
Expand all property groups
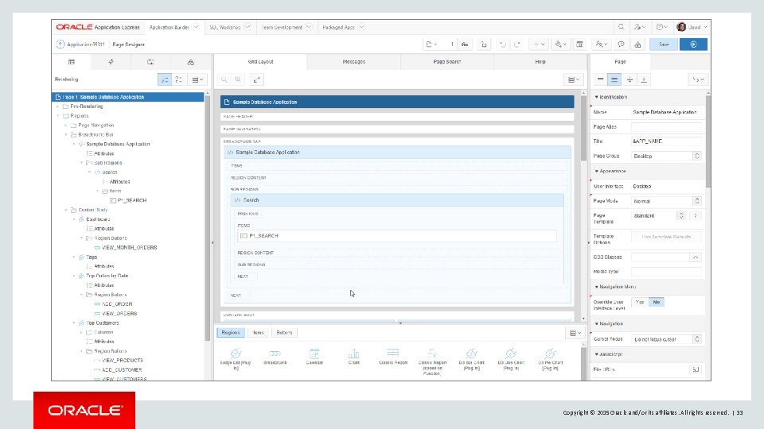644,79
